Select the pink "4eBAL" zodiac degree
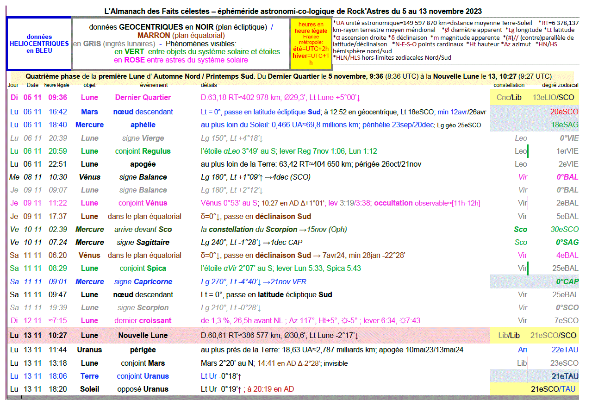This screenshot has width=592, height=400. 567,256
